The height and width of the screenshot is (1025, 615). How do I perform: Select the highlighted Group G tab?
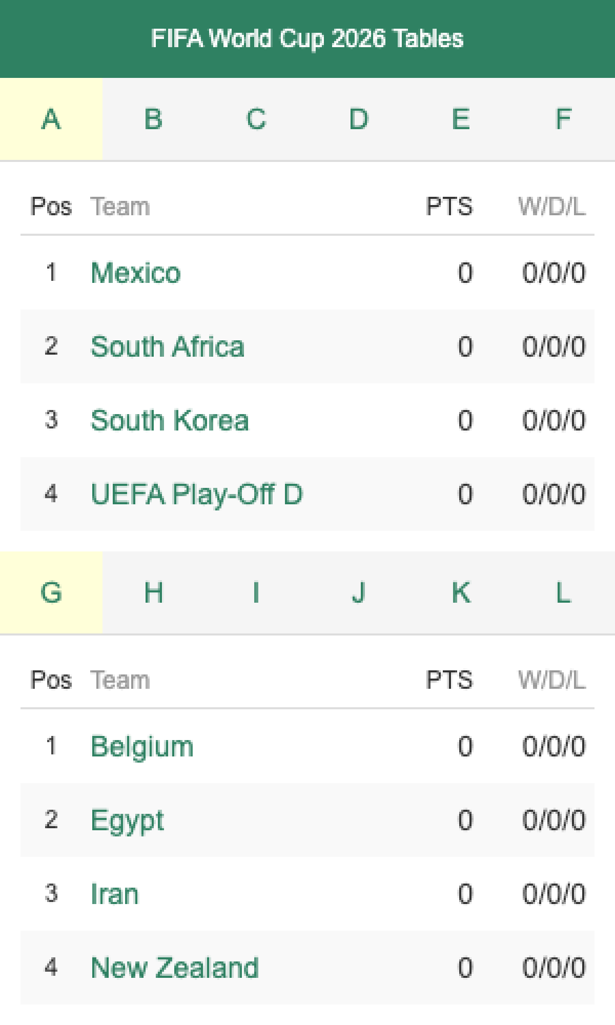(51, 593)
